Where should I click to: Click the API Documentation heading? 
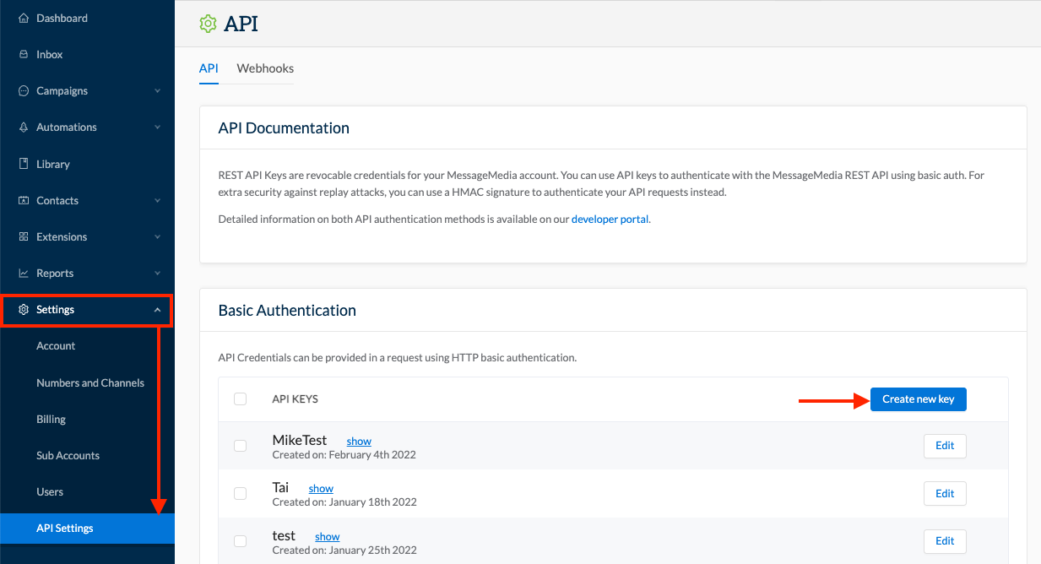click(284, 128)
